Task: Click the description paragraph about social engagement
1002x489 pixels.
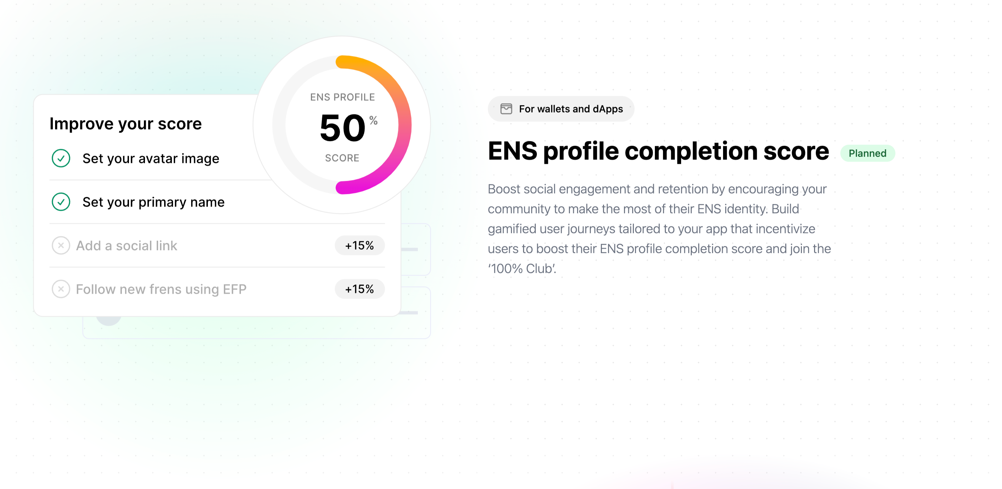Action: [x=659, y=229]
